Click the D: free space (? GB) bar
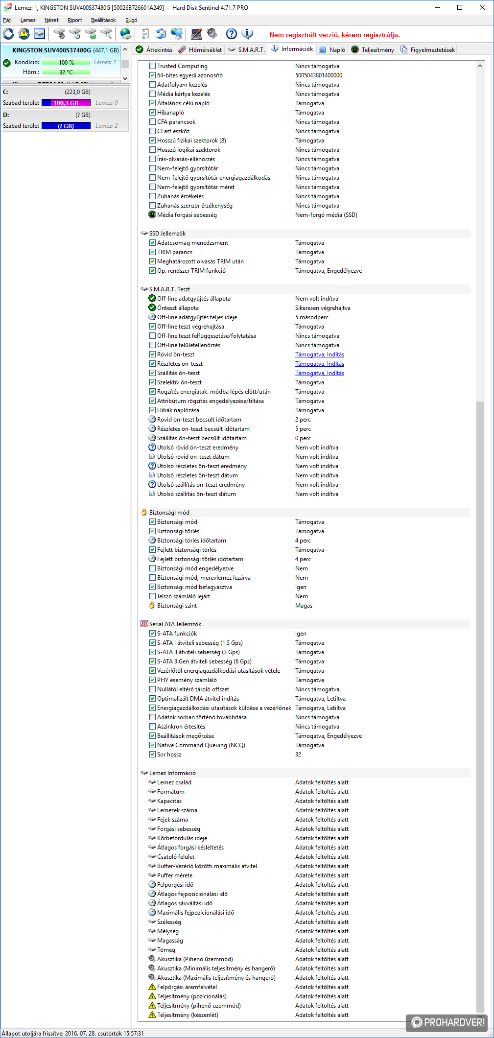 tap(66, 126)
